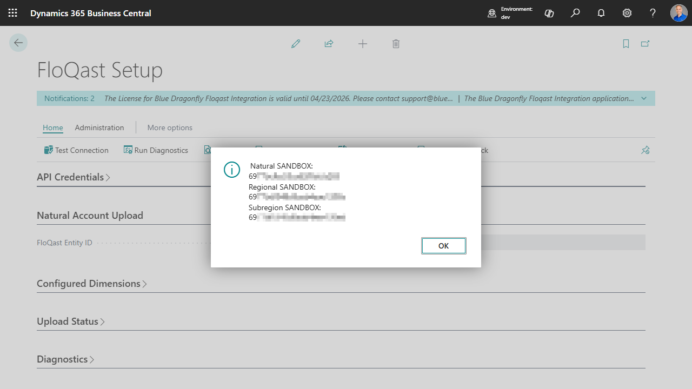Expand Diagnostics section
The image size is (692, 389).
65,359
